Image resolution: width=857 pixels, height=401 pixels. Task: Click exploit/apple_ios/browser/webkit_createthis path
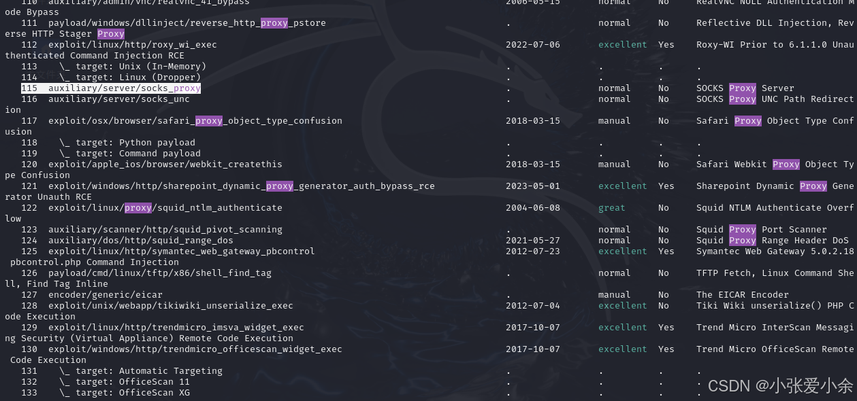pos(165,164)
